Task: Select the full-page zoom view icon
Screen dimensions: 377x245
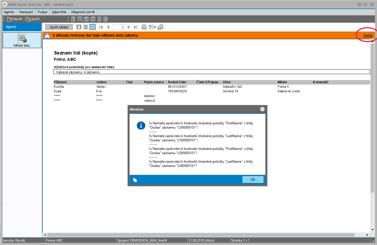Action: click(x=79, y=27)
